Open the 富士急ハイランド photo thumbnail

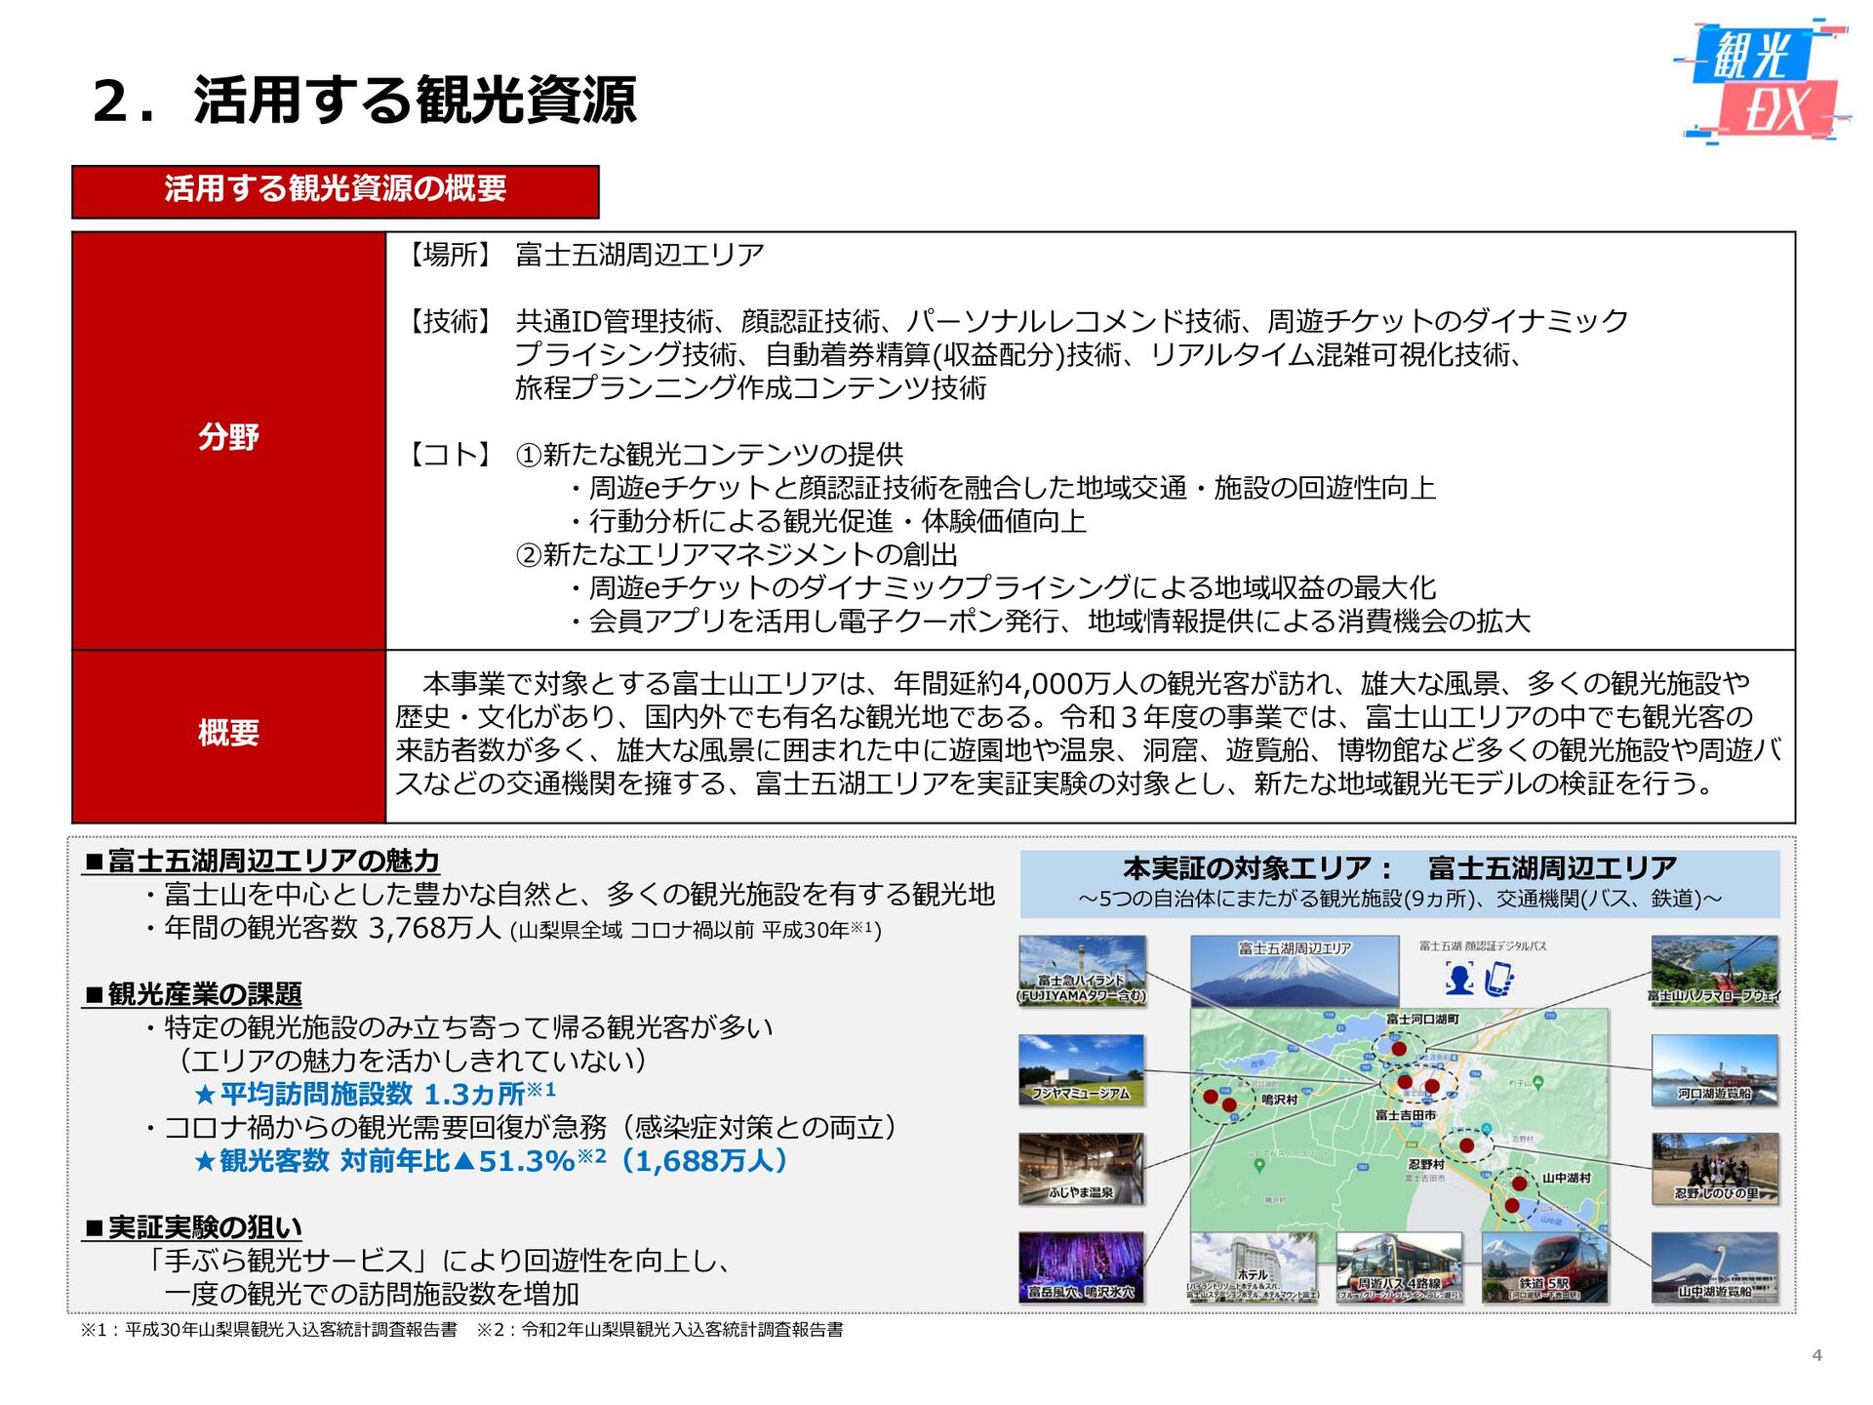[1081, 969]
